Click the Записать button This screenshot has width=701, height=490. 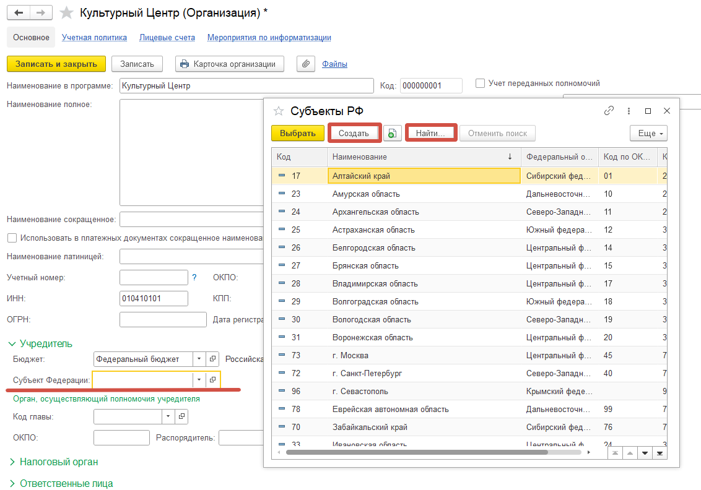(137, 64)
